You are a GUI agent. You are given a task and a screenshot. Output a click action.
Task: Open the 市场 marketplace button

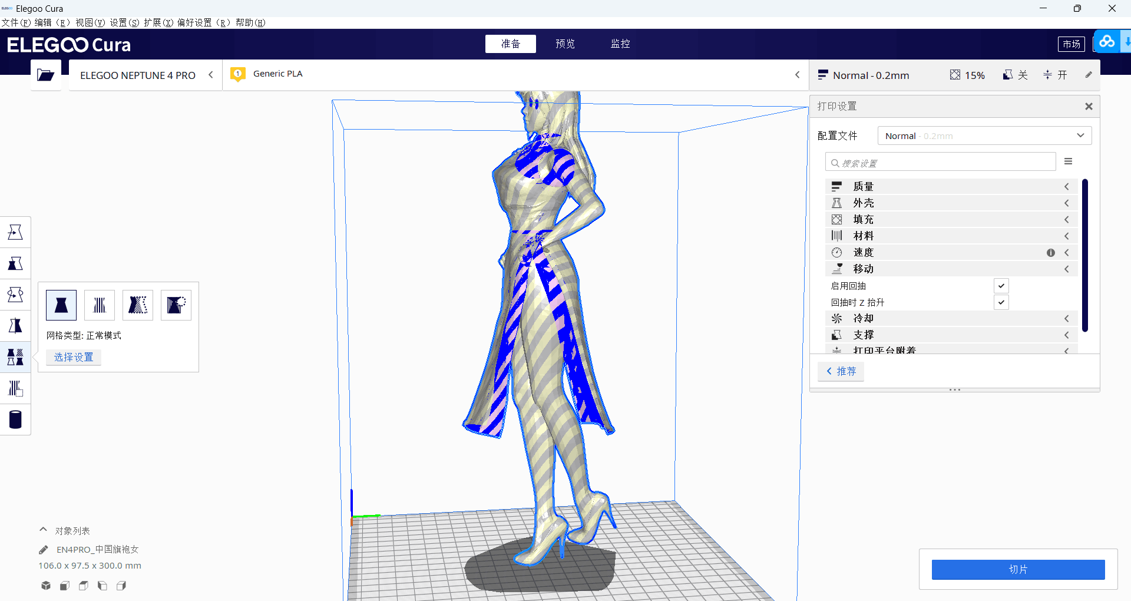pyautogui.click(x=1072, y=44)
